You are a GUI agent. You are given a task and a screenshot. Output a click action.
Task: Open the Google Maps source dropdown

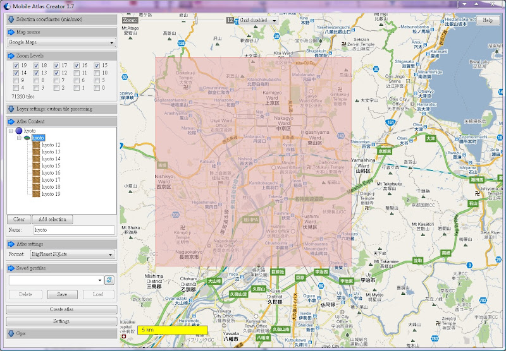[61, 42]
